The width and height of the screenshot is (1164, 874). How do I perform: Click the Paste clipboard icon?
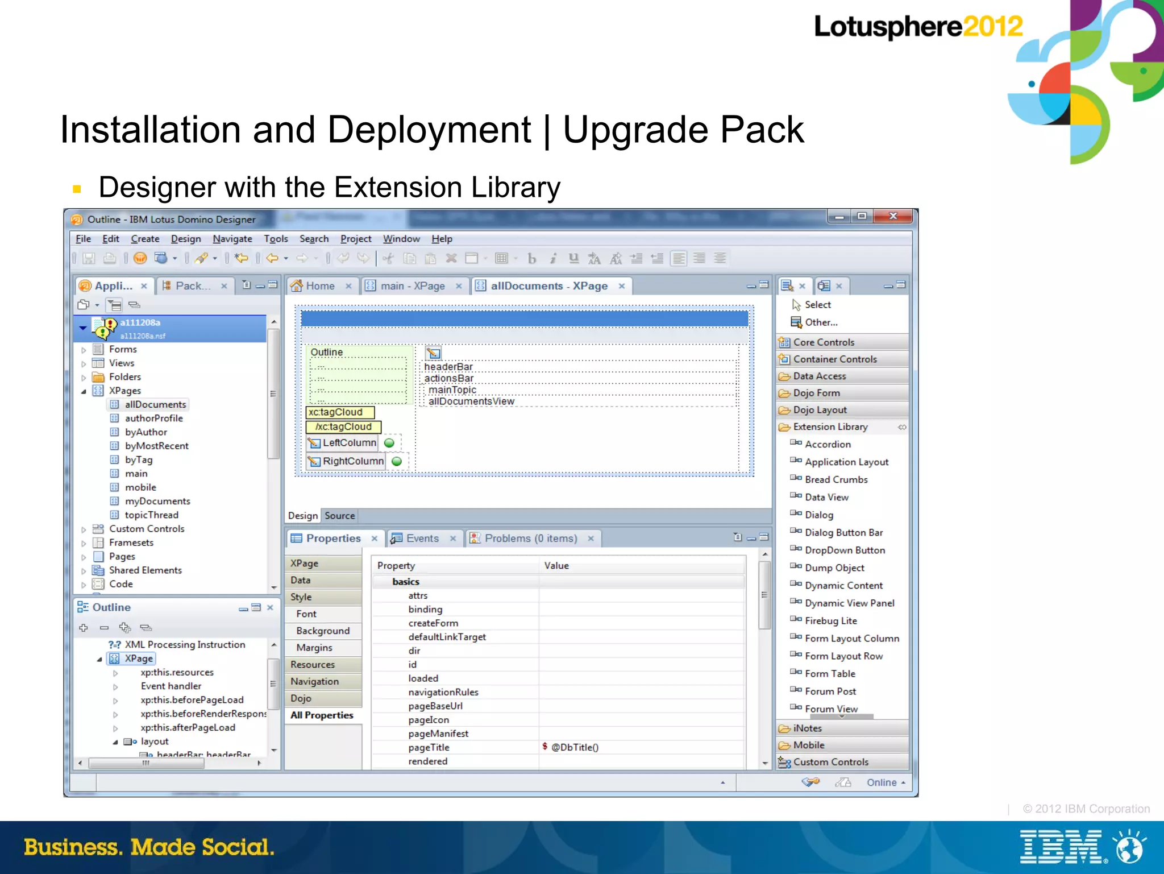pyautogui.click(x=430, y=259)
